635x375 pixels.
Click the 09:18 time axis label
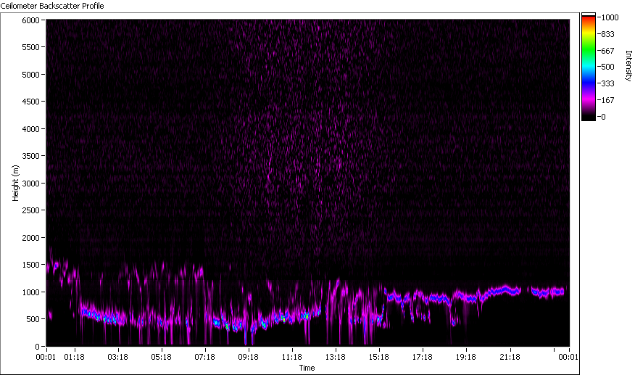[248, 357]
